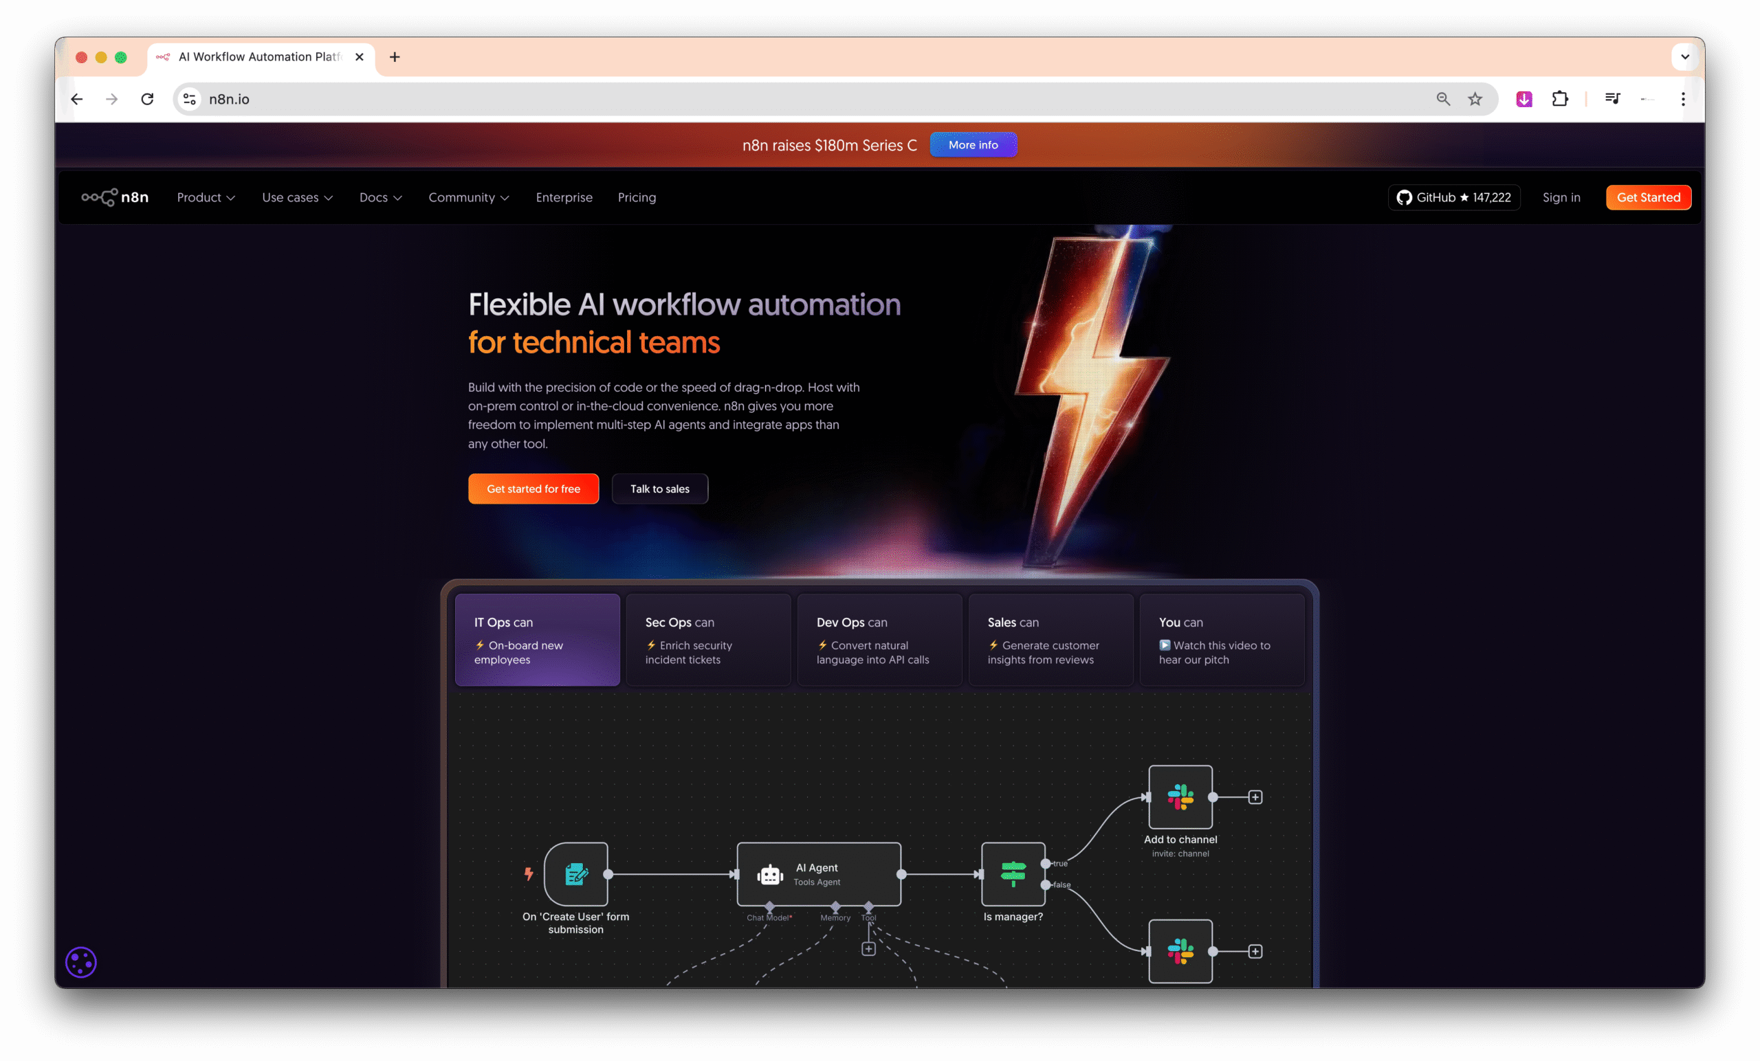Open the Community dropdown menu

click(469, 197)
